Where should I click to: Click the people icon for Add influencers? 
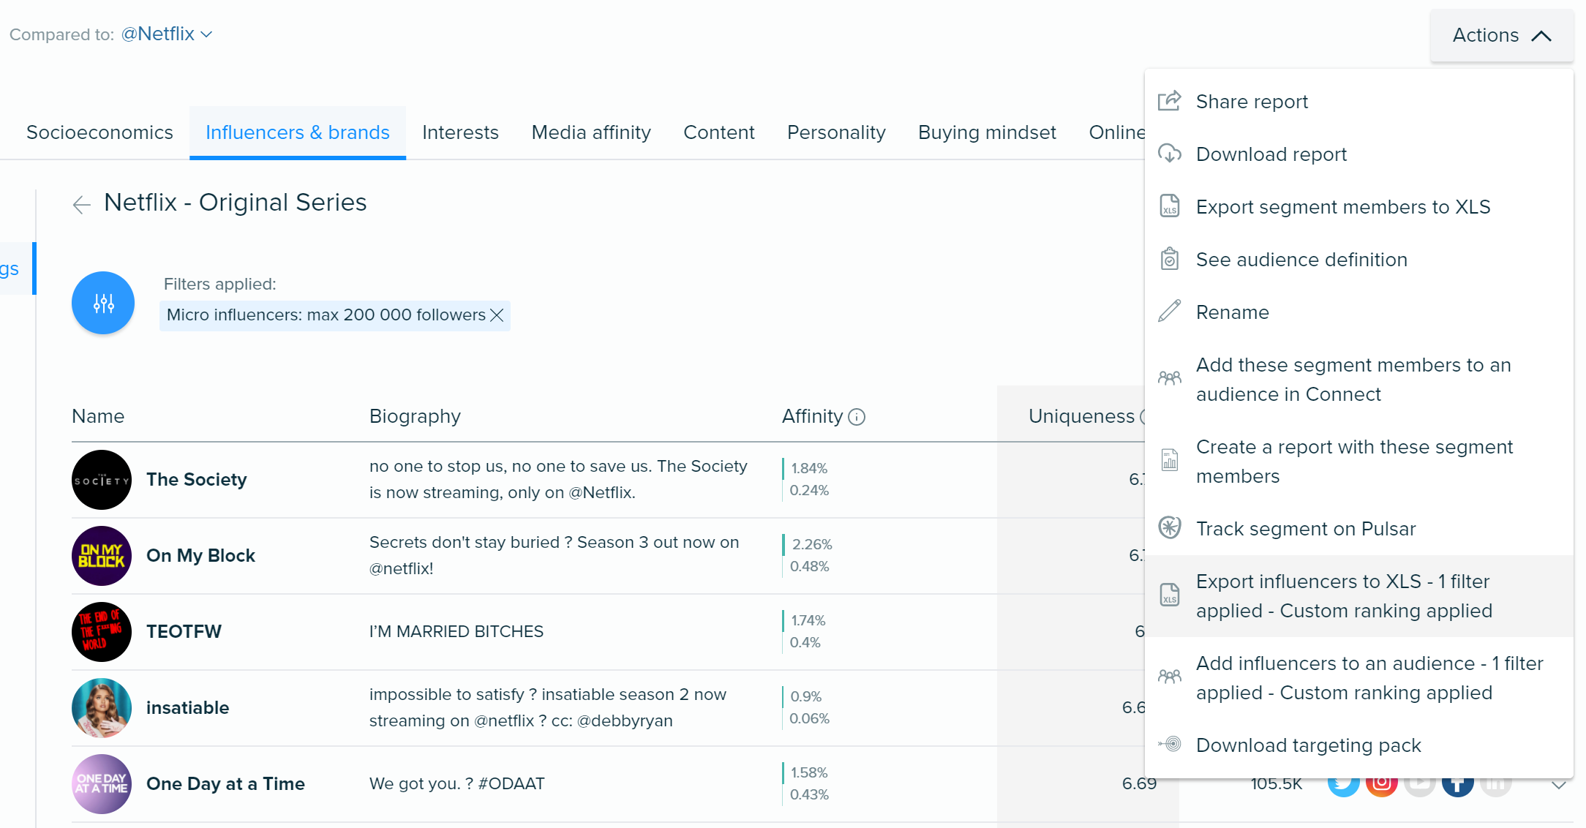pos(1170,677)
